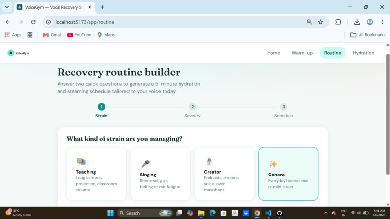Open the ENG IN language switcher
The height and width of the screenshot is (219, 390).
click(x=344, y=213)
